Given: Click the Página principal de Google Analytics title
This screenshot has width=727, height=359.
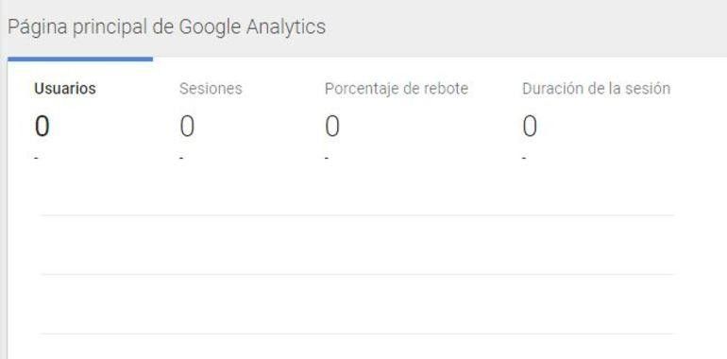Looking at the screenshot, I should pos(166,26).
